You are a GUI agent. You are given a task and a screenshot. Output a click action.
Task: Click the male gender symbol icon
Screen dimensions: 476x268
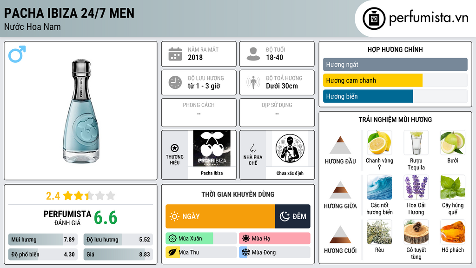(17, 54)
